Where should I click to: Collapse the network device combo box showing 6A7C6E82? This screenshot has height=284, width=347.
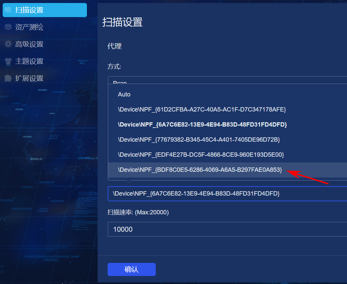[x=227, y=194]
